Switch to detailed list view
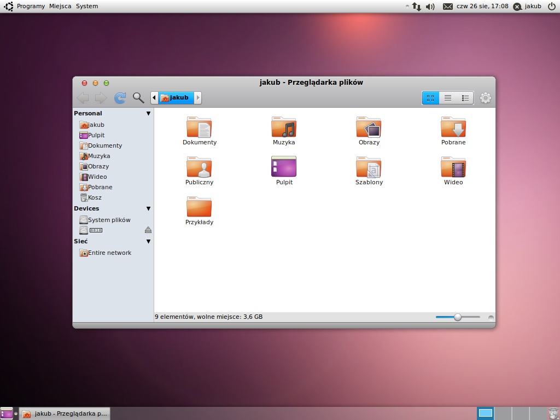Image resolution: width=560 pixels, height=420 pixels. tap(465, 97)
